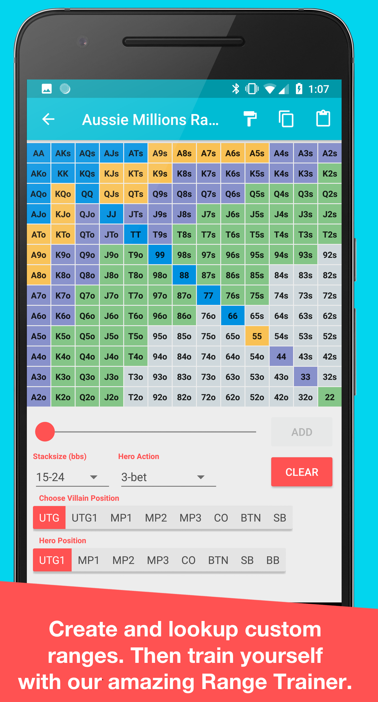Tap the Q5s hand cell

257,194
